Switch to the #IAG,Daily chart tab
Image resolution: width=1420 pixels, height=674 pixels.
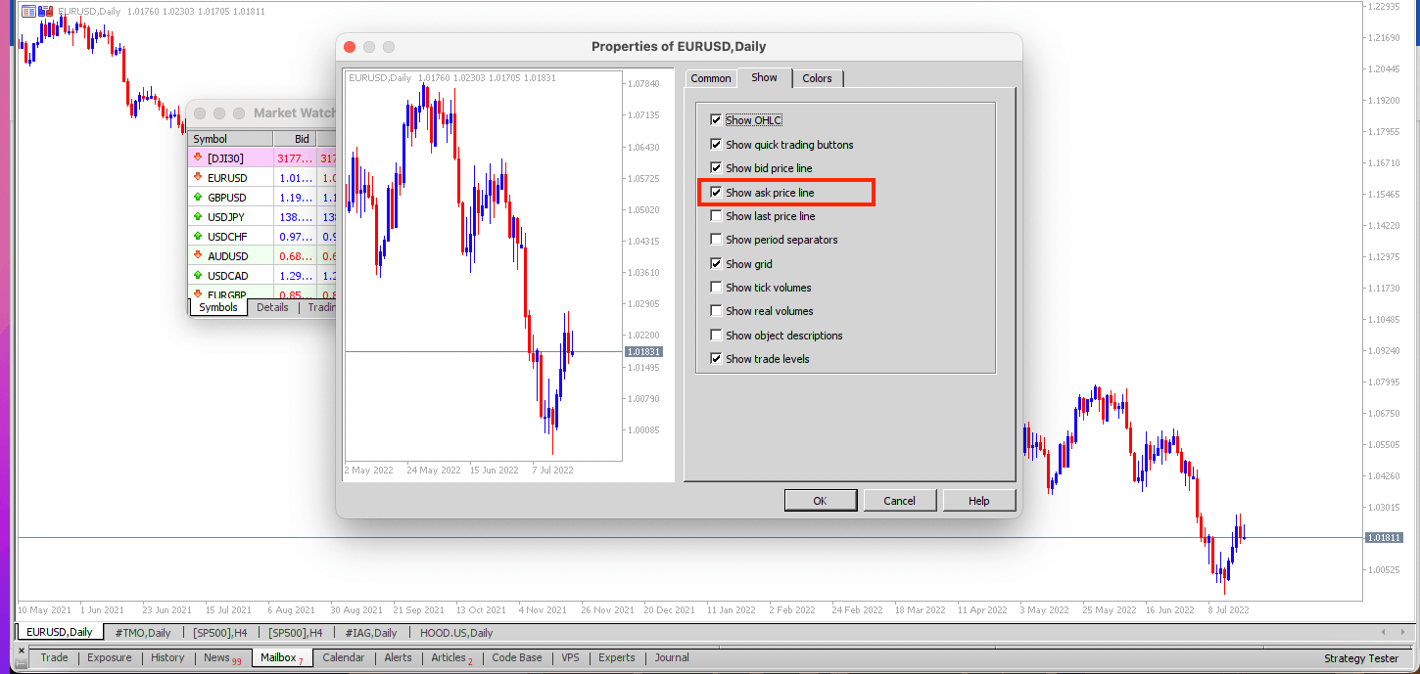(371, 633)
